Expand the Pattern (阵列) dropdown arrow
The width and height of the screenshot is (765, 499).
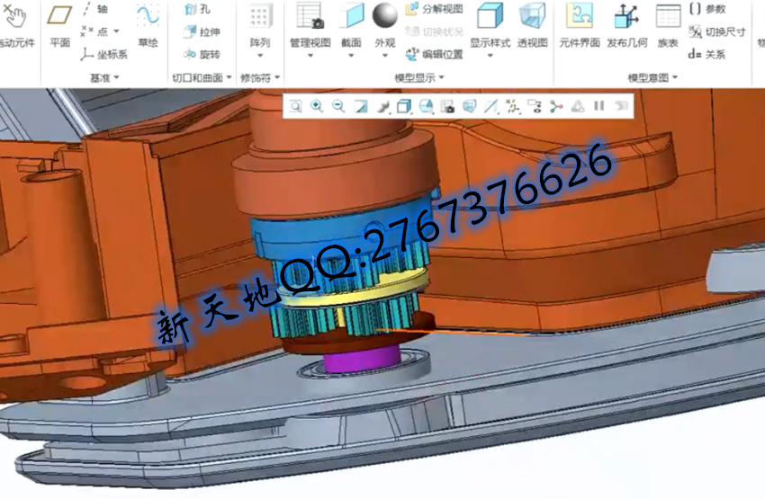coord(260,56)
